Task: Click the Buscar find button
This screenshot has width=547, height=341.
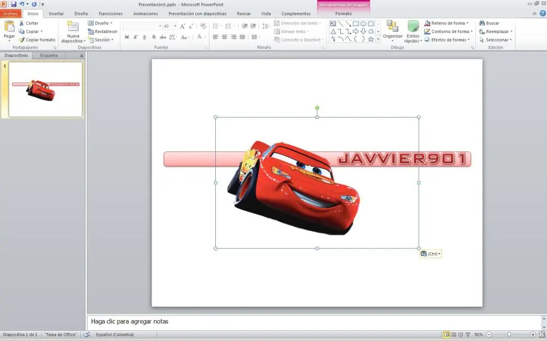Action: pos(489,23)
